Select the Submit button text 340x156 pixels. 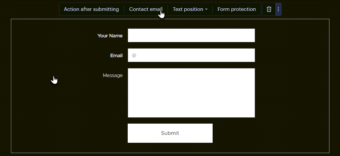pos(170,133)
